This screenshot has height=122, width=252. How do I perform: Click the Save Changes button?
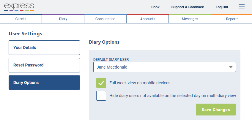(x=216, y=110)
